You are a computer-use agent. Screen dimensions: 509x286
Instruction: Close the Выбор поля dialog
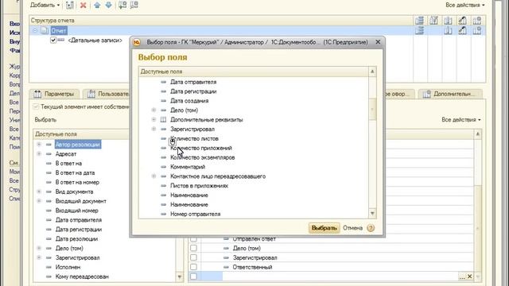click(378, 42)
